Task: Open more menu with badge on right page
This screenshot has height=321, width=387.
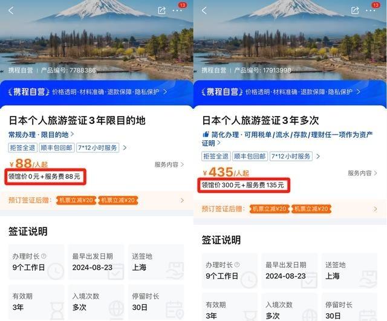Action: point(371,11)
